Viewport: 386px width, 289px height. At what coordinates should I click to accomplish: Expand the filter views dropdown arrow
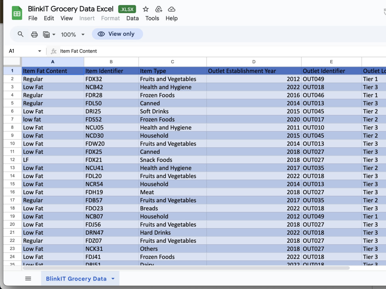click(54, 34)
